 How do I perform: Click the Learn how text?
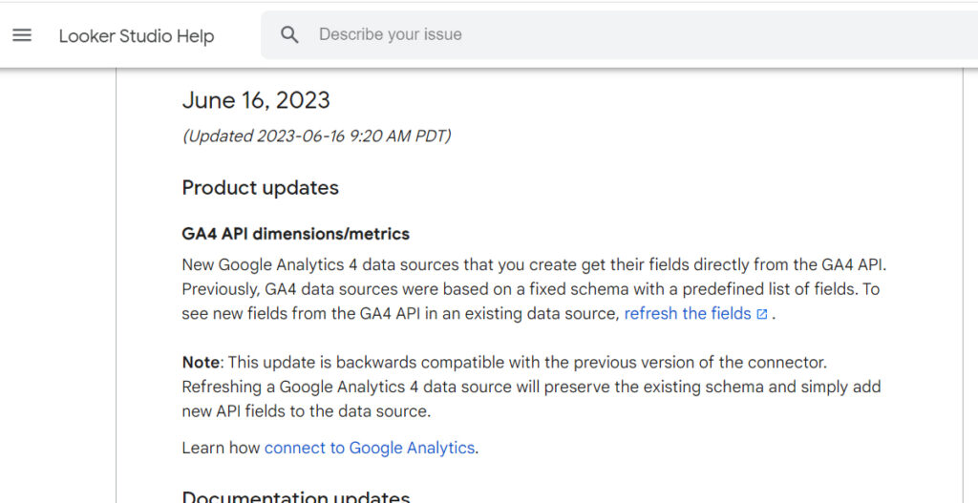pyautogui.click(x=221, y=449)
